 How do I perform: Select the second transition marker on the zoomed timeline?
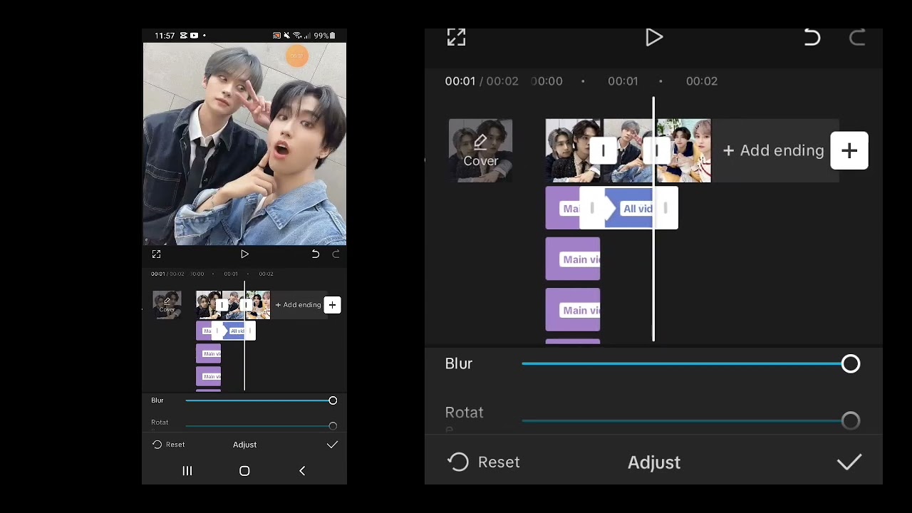(x=655, y=150)
